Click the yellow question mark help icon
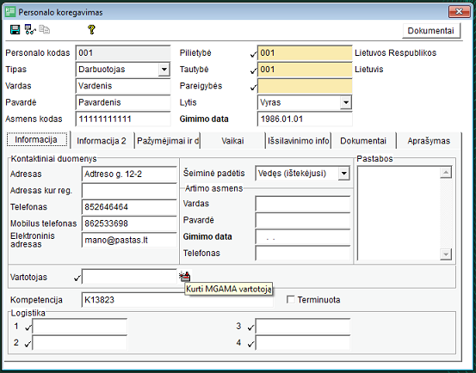The height and width of the screenshot is (373, 476). (91, 29)
